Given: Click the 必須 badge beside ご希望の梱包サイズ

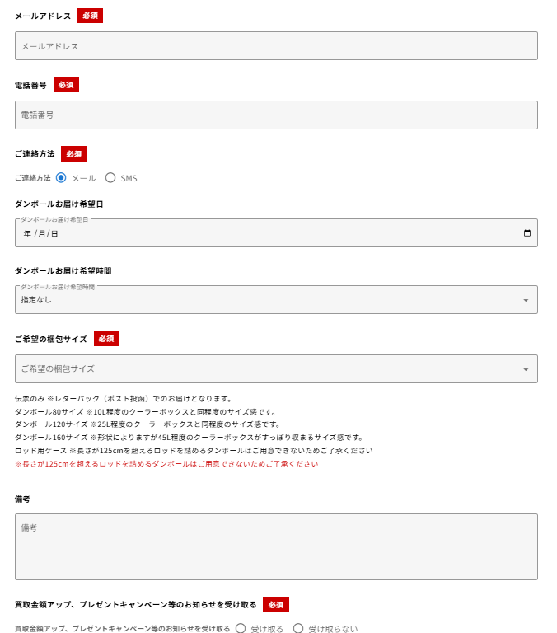Looking at the screenshot, I should coord(106,338).
